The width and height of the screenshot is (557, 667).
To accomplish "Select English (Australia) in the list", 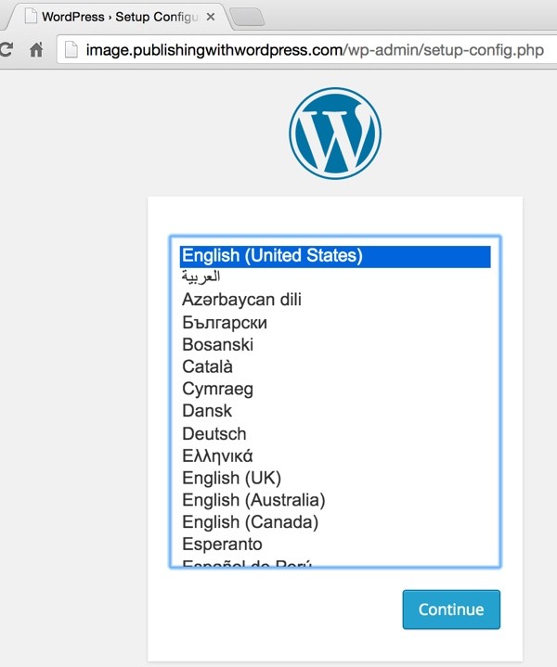I will click(335, 500).
